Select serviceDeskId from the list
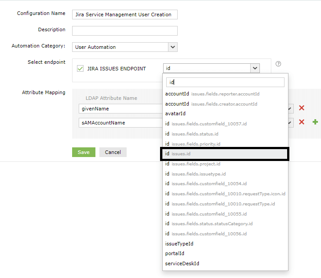 (x=182, y=263)
